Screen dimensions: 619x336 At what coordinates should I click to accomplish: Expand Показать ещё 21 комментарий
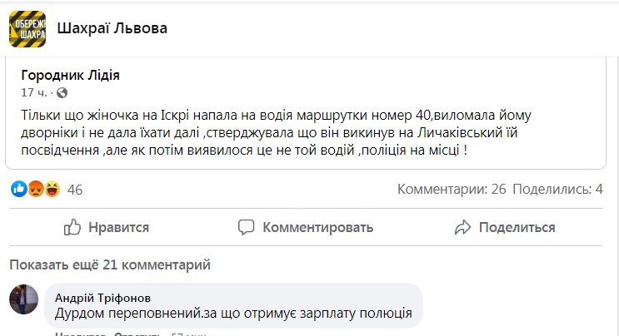(110, 265)
